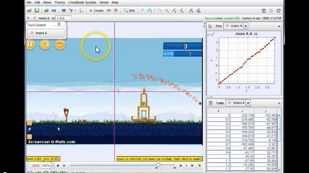309x173 pixels.
Task: Click the Plot button in the plot view
Action: [x=215, y=26]
